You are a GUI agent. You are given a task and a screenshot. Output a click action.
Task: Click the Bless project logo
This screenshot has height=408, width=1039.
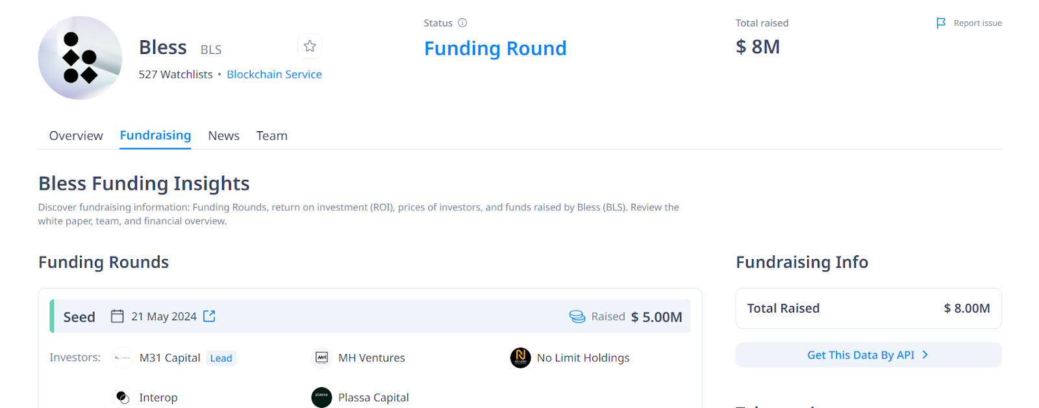tap(80, 58)
